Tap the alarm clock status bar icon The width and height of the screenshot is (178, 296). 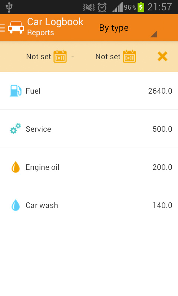click(102, 7)
